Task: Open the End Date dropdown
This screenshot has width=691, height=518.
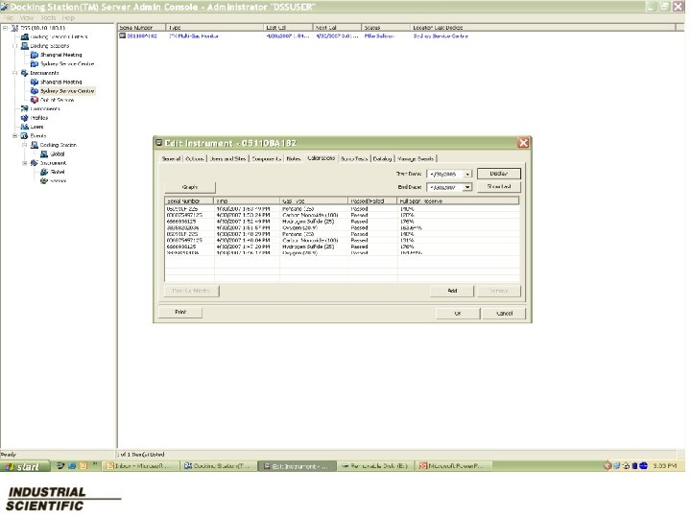Action: [x=467, y=188]
